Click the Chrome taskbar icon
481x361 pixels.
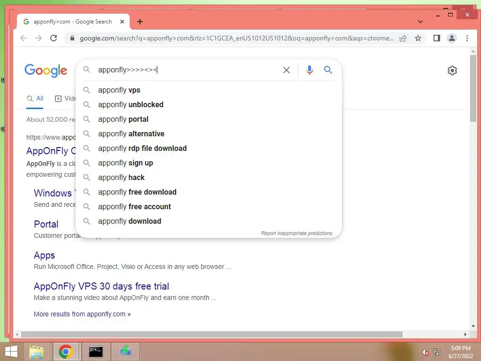65,352
